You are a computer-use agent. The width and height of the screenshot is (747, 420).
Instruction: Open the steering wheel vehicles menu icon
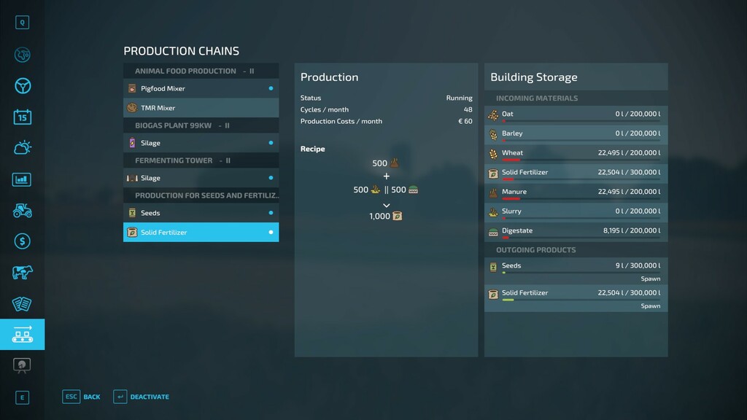[23, 86]
